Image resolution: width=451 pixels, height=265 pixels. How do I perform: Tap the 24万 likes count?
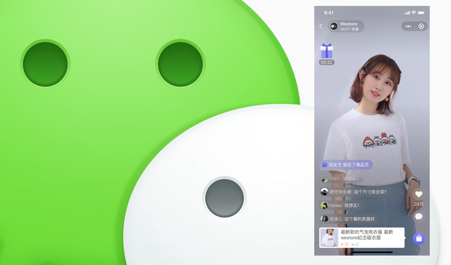click(419, 204)
